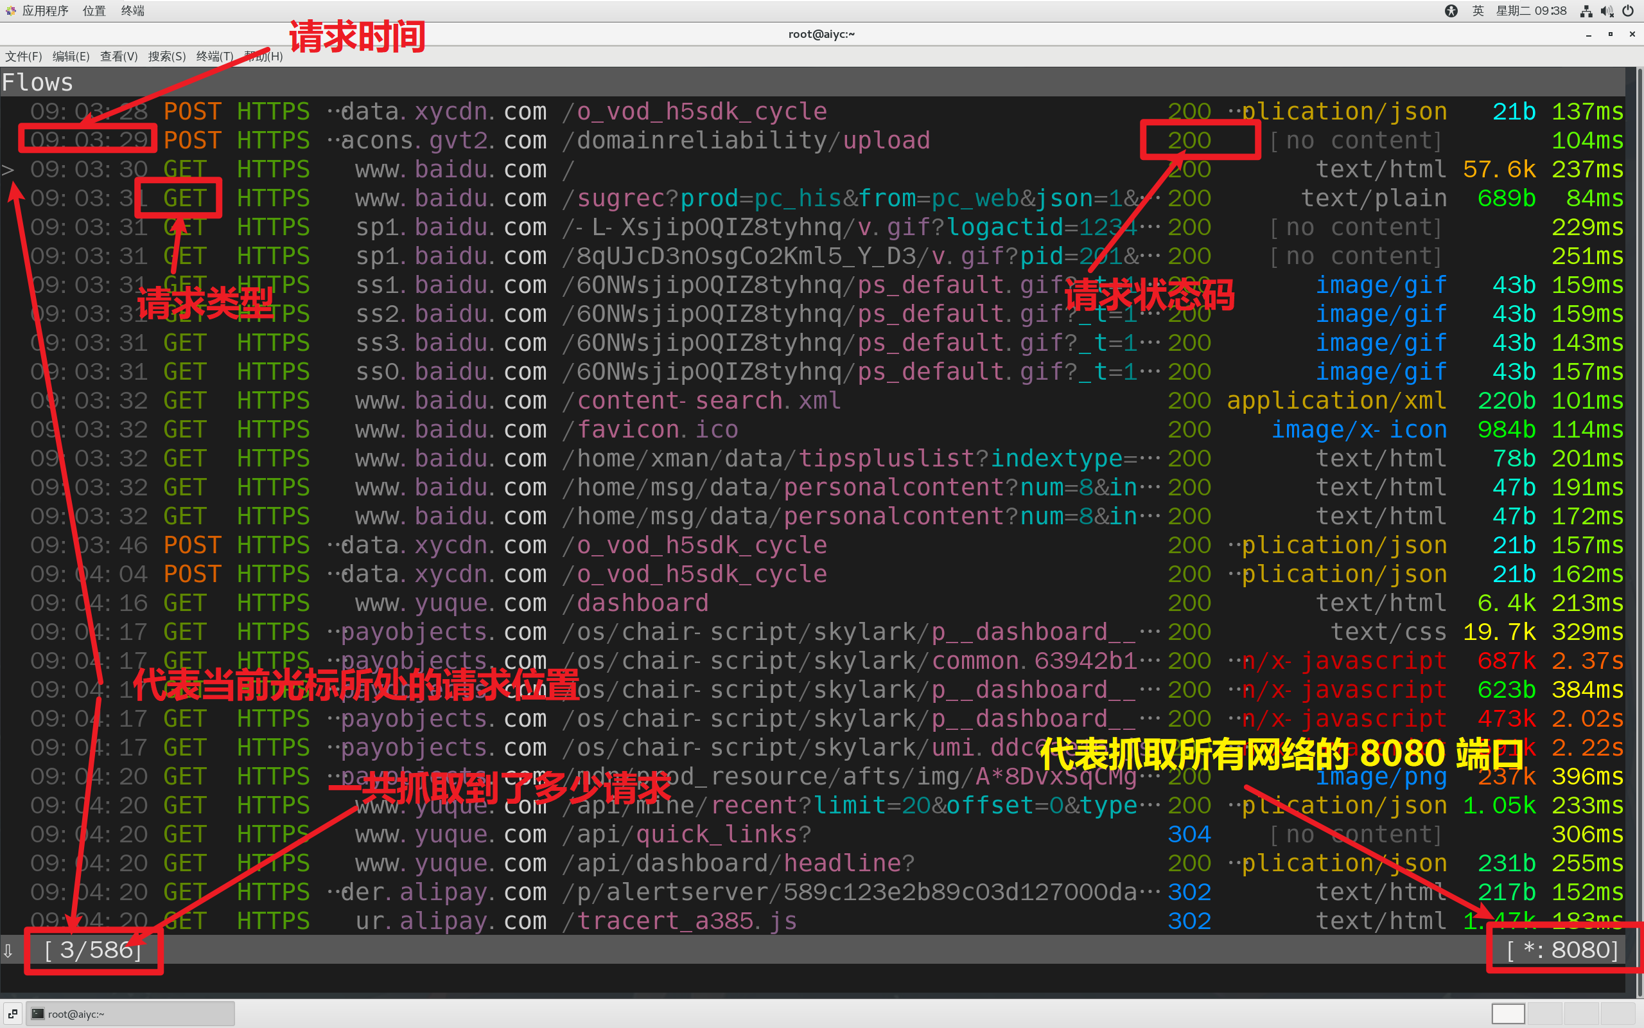Select the first workspace in switcher
The height and width of the screenshot is (1028, 1644).
[x=1508, y=1014]
